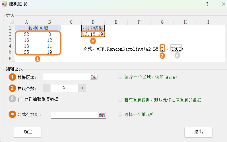Click orange number 1 badge by 数据区域
Viewport: 227px width, 142px height.
coord(13,77)
